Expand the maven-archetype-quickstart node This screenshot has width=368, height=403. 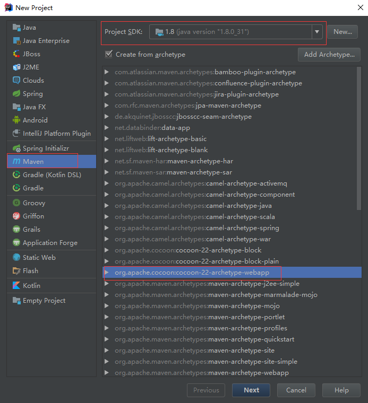pyautogui.click(x=107, y=339)
